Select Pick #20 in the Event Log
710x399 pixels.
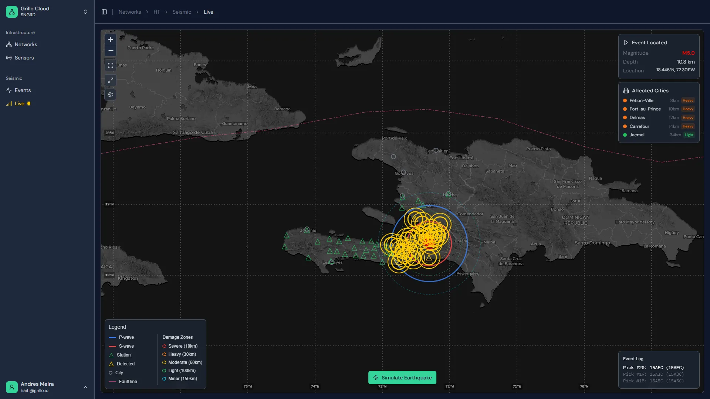653,368
